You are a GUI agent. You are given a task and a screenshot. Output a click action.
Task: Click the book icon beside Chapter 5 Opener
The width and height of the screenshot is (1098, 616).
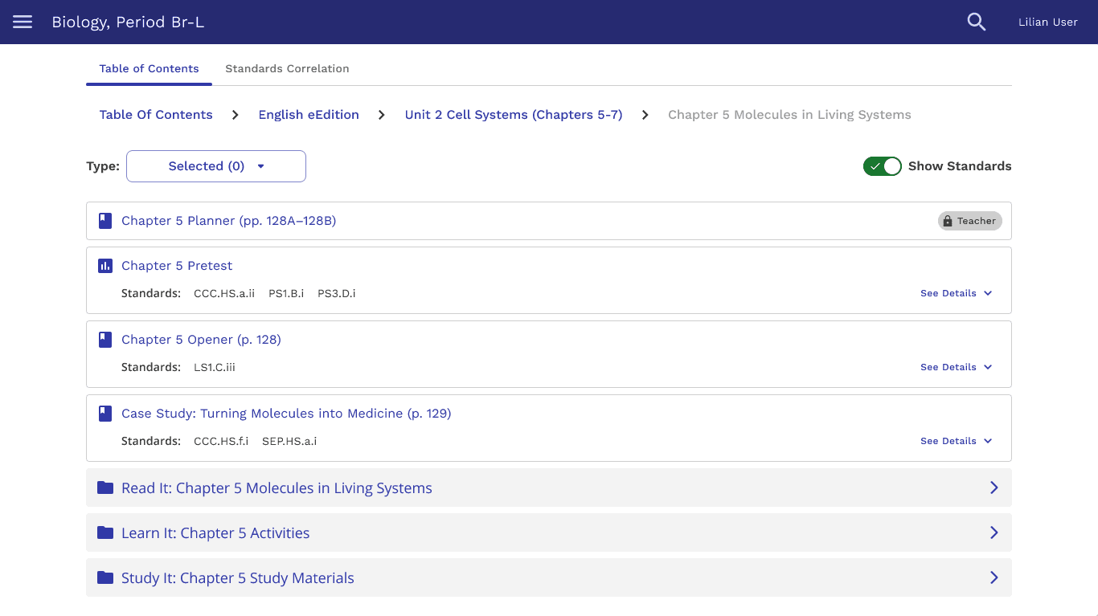coord(105,340)
